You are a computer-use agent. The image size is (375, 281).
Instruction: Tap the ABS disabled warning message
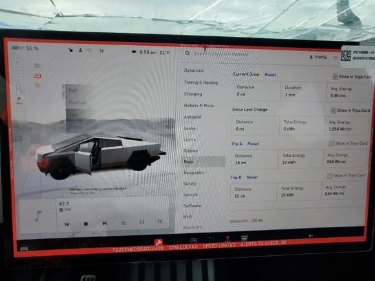(x=94, y=191)
